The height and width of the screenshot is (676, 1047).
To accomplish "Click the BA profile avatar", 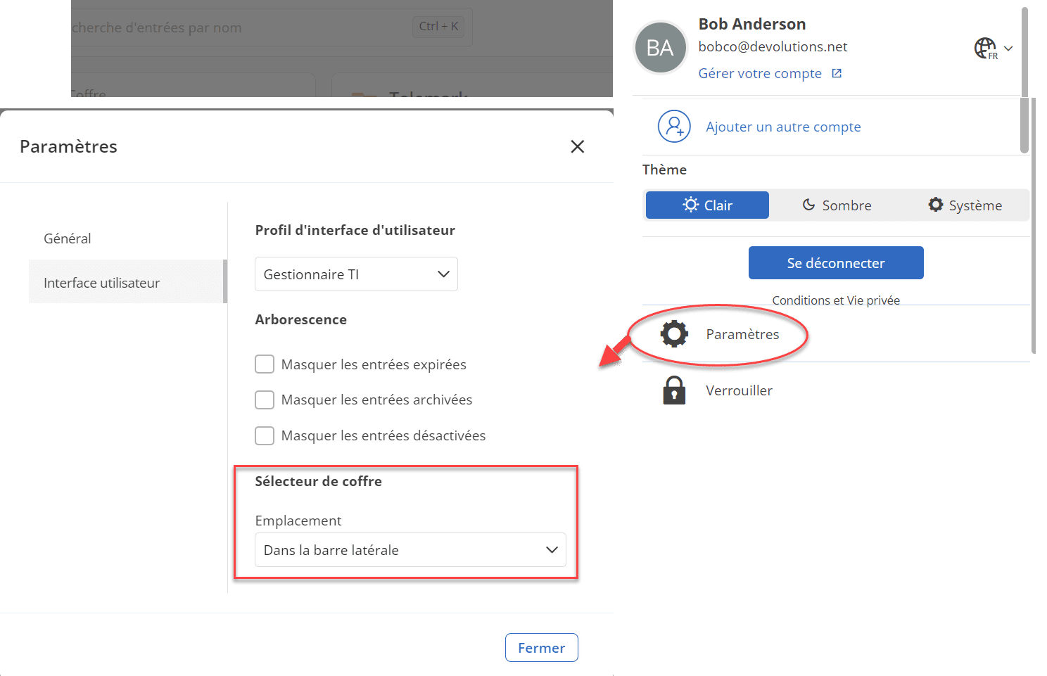I will click(x=660, y=48).
